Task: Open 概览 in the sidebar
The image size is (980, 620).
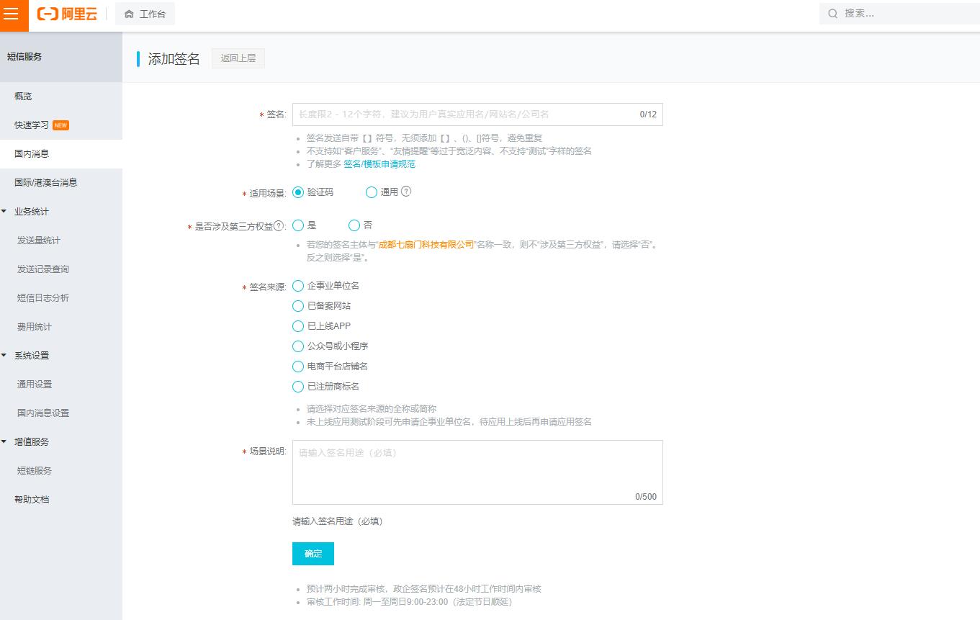Action: click(61, 96)
